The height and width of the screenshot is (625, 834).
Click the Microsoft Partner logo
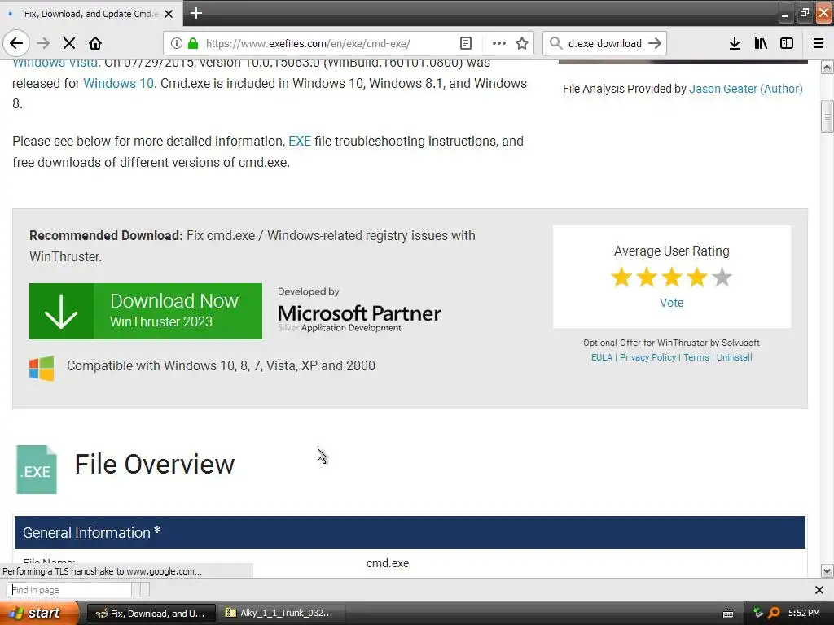pos(359,310)
